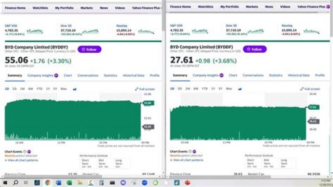
Task: Click left window vertical scrollbar
Action: 164,15
